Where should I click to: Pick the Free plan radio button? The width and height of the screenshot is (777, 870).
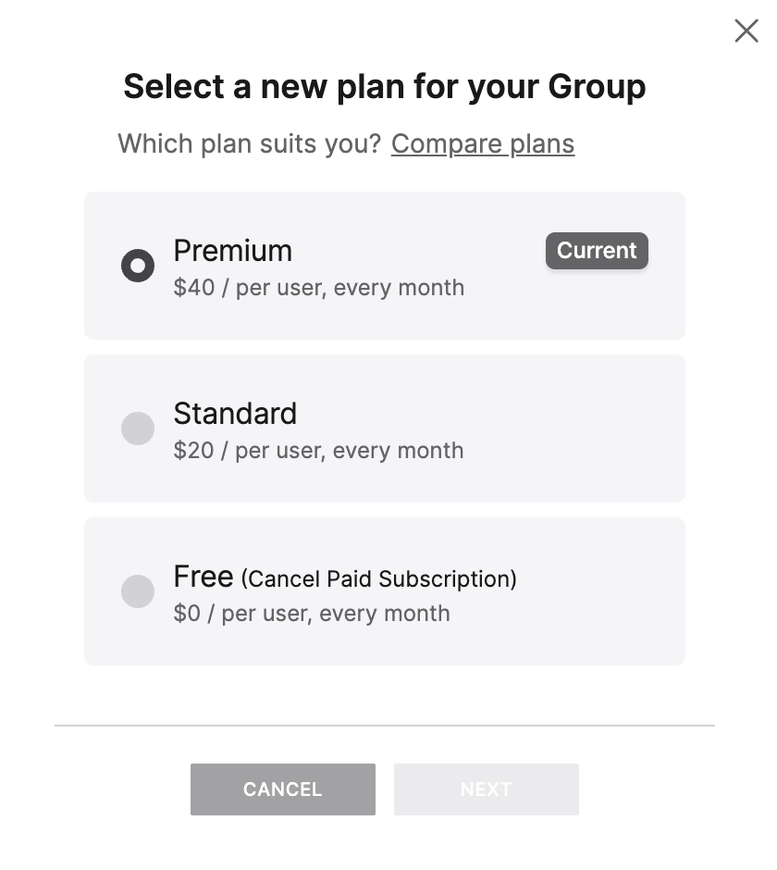138,591
